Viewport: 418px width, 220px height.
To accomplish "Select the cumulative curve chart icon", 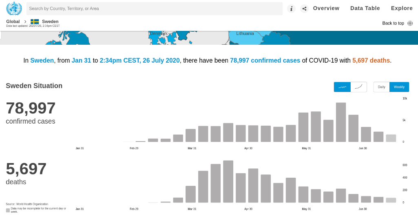I will [358, 87].
